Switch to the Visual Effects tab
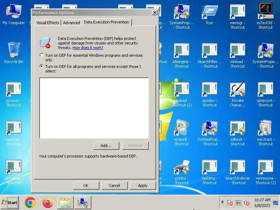The height and width of the screenshot is (210, 280). tap(48, 23)
